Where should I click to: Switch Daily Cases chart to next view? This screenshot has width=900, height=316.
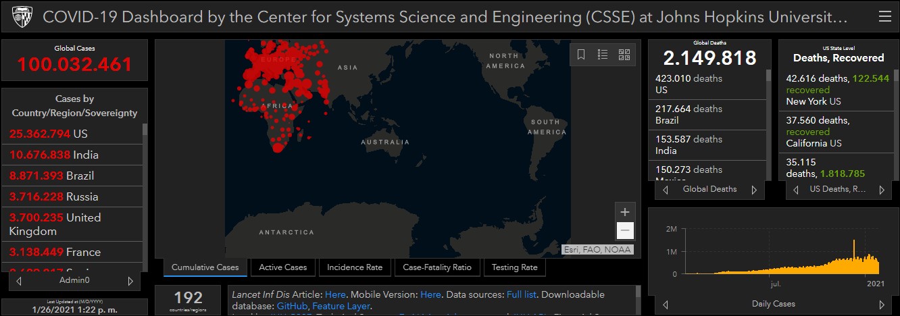click(881, 304)
